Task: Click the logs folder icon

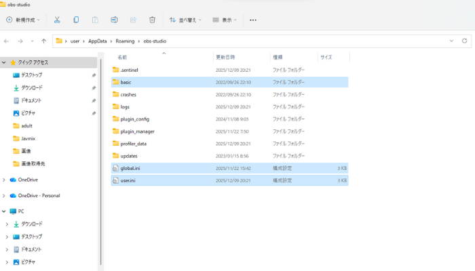Action: [x=116, y=106]
